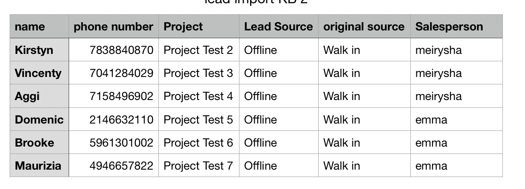The height and width of the screenshot is (189, 525).
Task: Select the 'original source' header cell
Action: [x=364, y=27]
